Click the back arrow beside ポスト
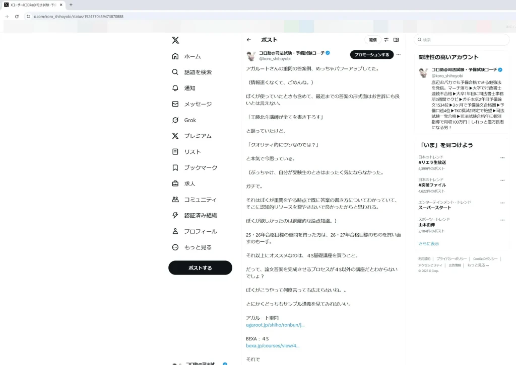This screenshot has height=365, width=516. (x=249, y=40)
